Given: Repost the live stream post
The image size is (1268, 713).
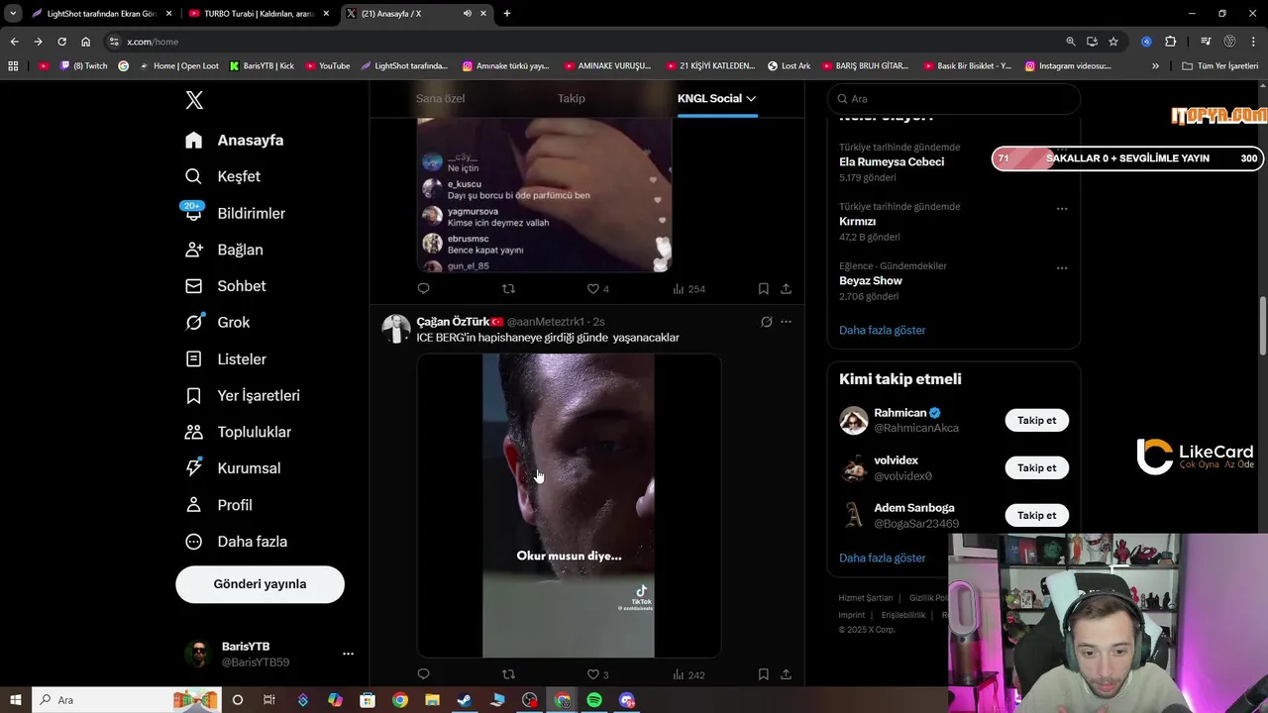Looking at the screenshot, I should coord(508,289).
